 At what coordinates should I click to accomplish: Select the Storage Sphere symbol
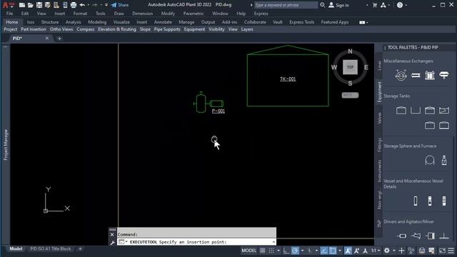pos(430,160)
